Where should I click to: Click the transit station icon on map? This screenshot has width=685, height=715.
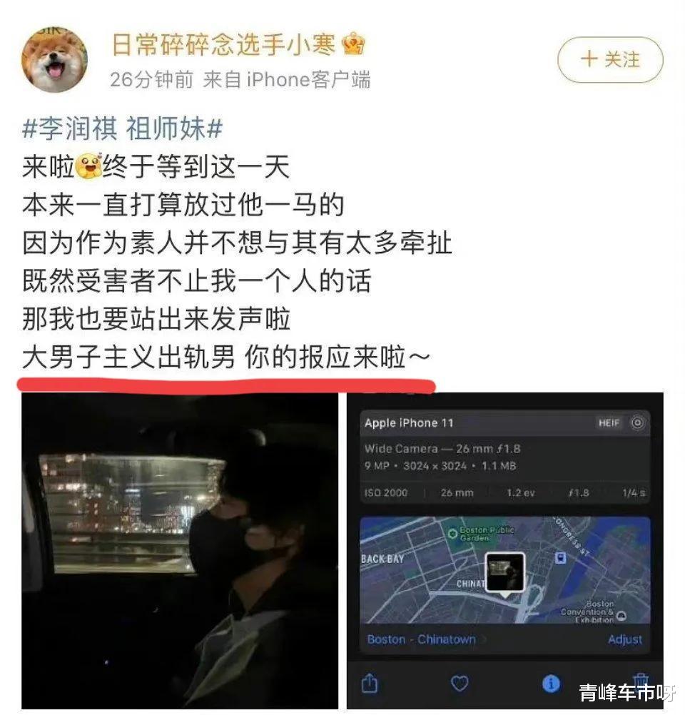pos(561,557)
